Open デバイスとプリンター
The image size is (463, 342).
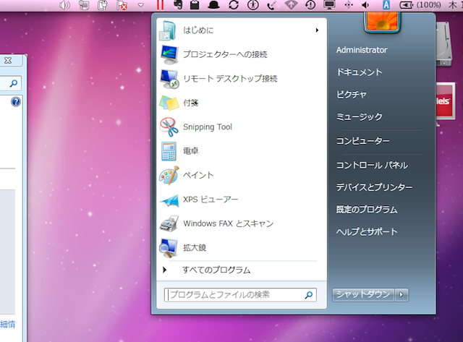tap(374, 187)
